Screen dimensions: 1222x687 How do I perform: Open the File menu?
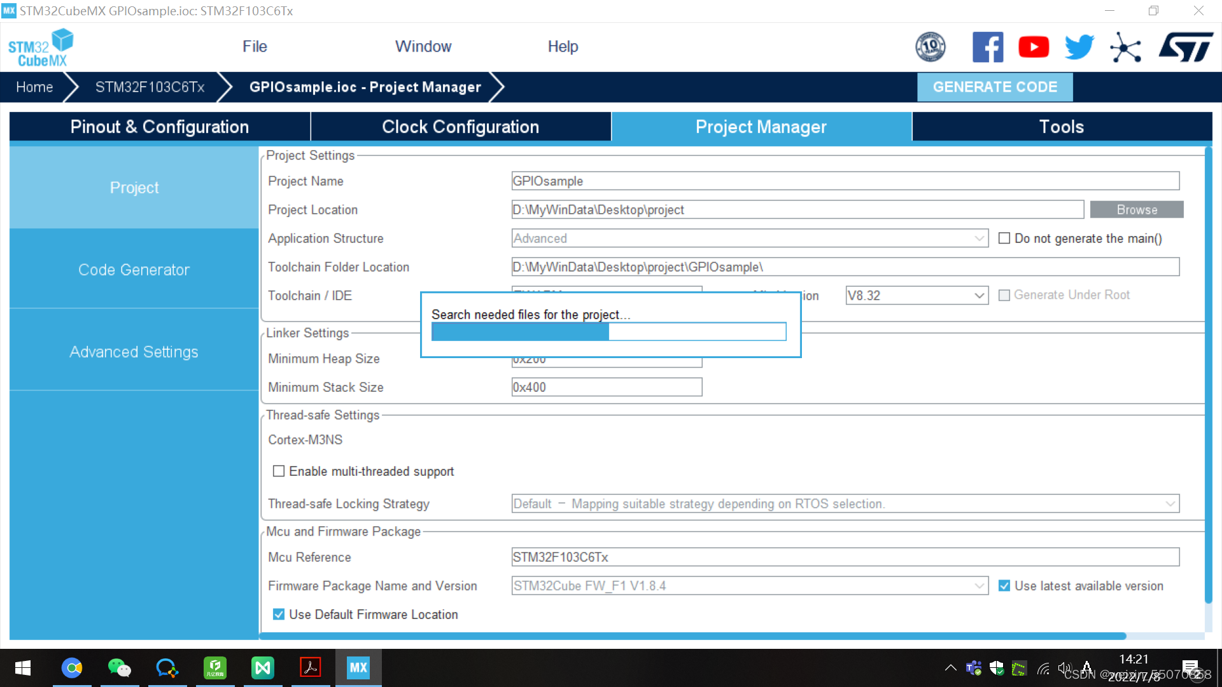pos(255,46)
